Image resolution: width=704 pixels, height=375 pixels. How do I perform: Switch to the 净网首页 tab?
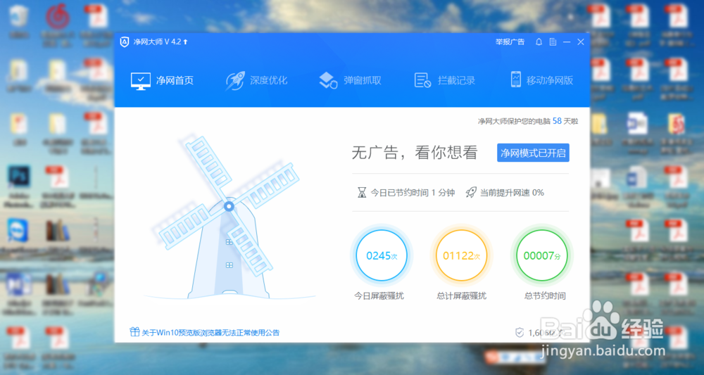pyautogui.click(x=162, y=81)
